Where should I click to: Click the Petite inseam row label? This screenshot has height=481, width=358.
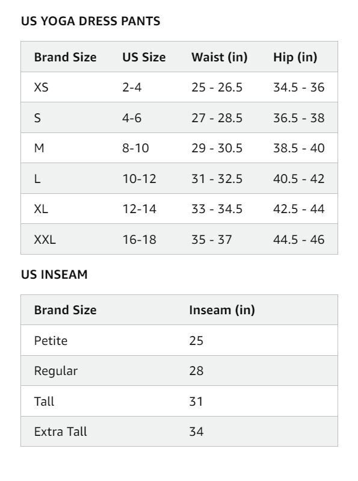point(51,341)
